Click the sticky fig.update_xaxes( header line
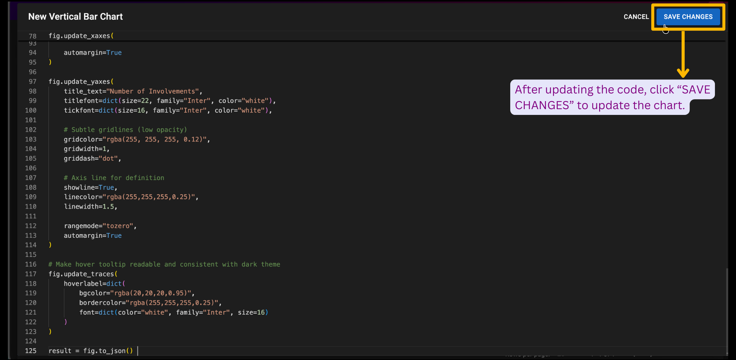Image resolution: width=736 pixels, height=360 pixels. point(81,36)
